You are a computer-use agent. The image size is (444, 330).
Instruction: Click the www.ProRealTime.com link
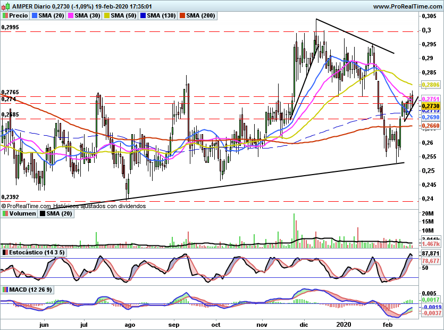tap(407, 6)
